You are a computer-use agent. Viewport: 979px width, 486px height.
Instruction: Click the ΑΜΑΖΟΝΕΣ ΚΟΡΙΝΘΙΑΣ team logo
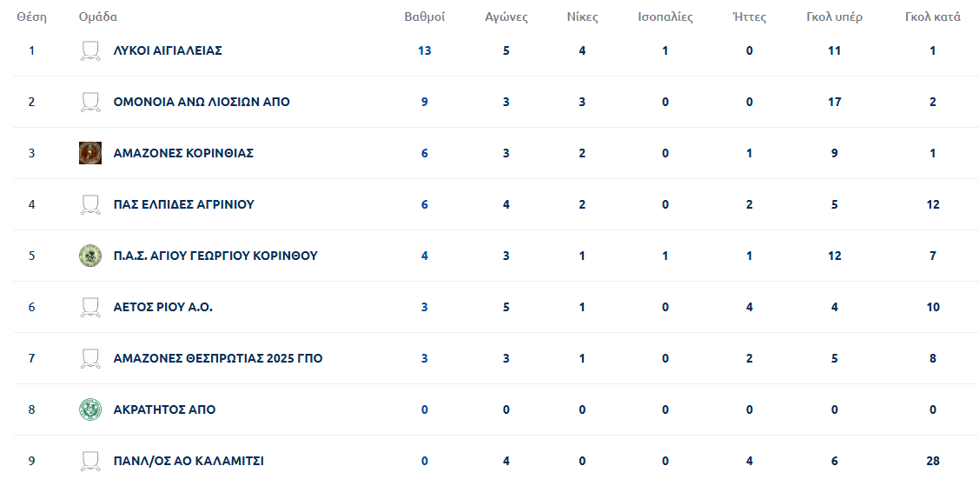point(89,153)
